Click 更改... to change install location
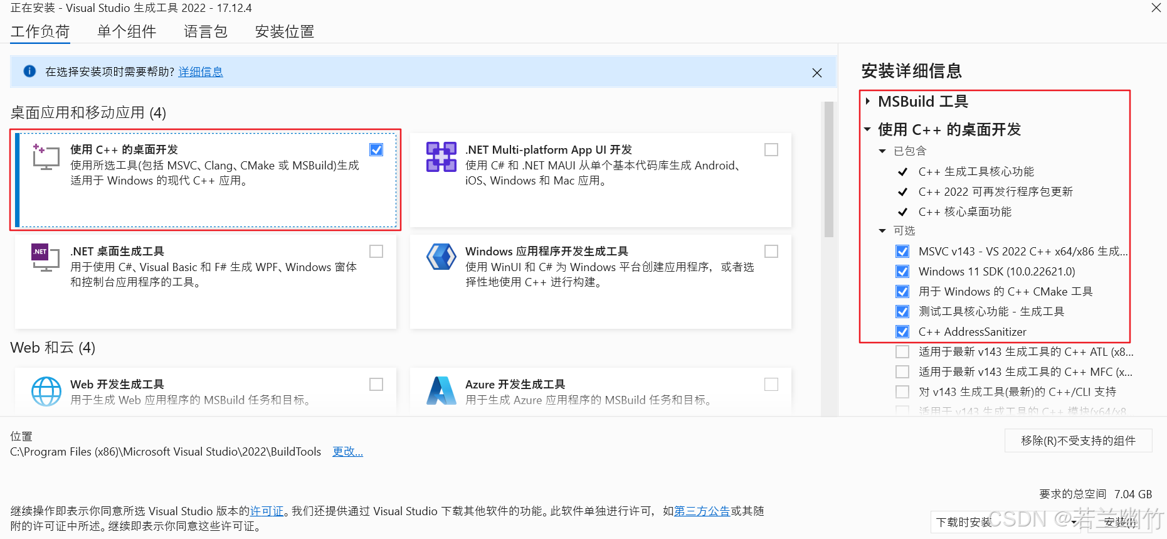 347,451
